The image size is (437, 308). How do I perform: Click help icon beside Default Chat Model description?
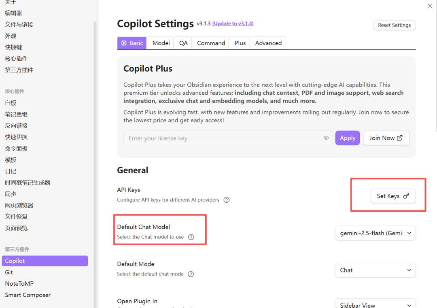point(191,237)
